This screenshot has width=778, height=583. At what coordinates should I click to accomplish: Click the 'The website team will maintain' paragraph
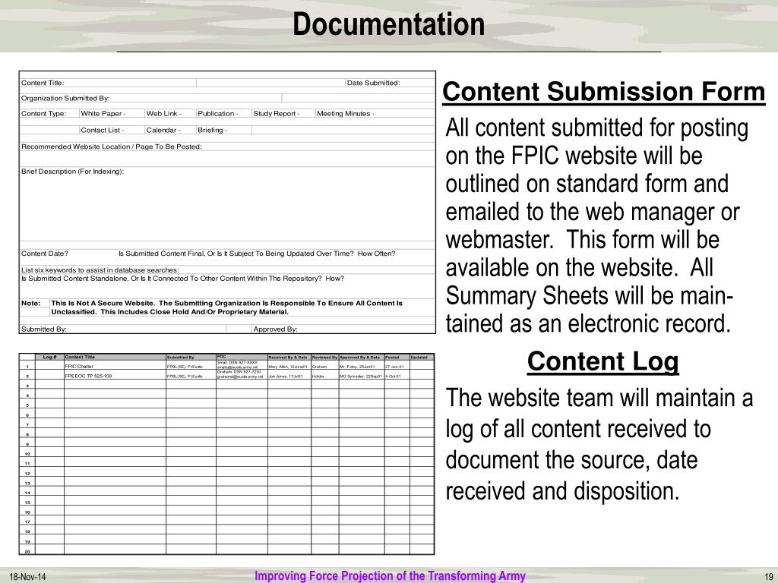point(599,444)
